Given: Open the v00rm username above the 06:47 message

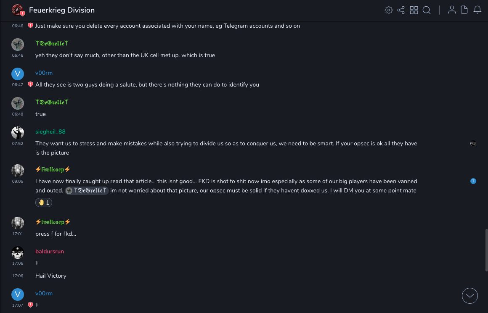Looking at the screenshot, I should click(x=44, y=73).
